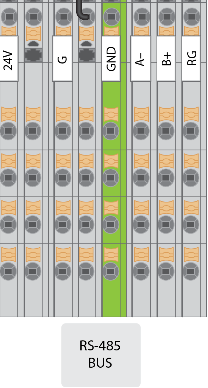The width and height of the screenshot is (208, 388).
Task: Click the black jumper socket right of 24V label
Action: click(33, 54)
